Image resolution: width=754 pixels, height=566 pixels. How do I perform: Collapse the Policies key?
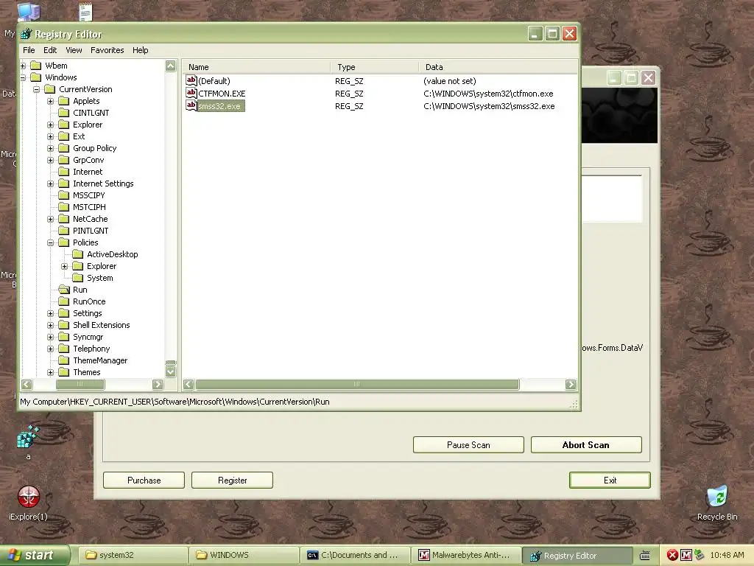click(51, 242)
